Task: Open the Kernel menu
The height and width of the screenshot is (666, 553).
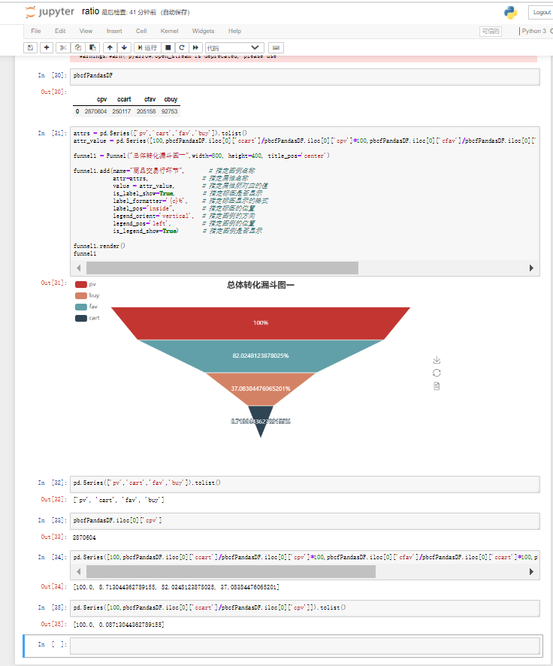Action: [x=169, y=31]
